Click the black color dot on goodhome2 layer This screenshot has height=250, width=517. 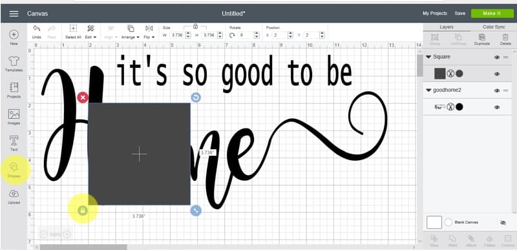pyautogui.click(x=459, y=107)
